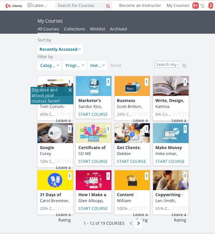Click Become an Instructor link
Viewport: 215px width, 234px height.
point(140,6)
